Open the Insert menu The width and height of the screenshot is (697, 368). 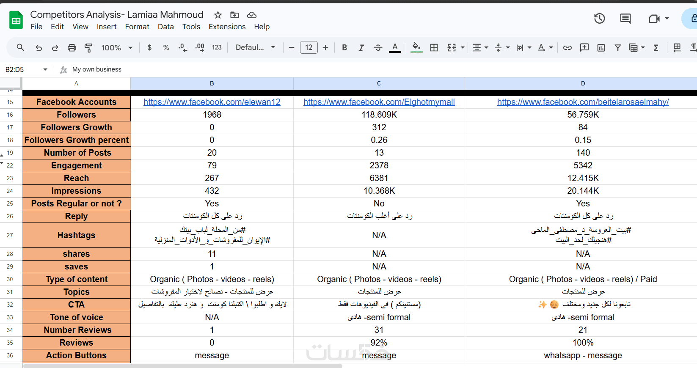[107, 27]
